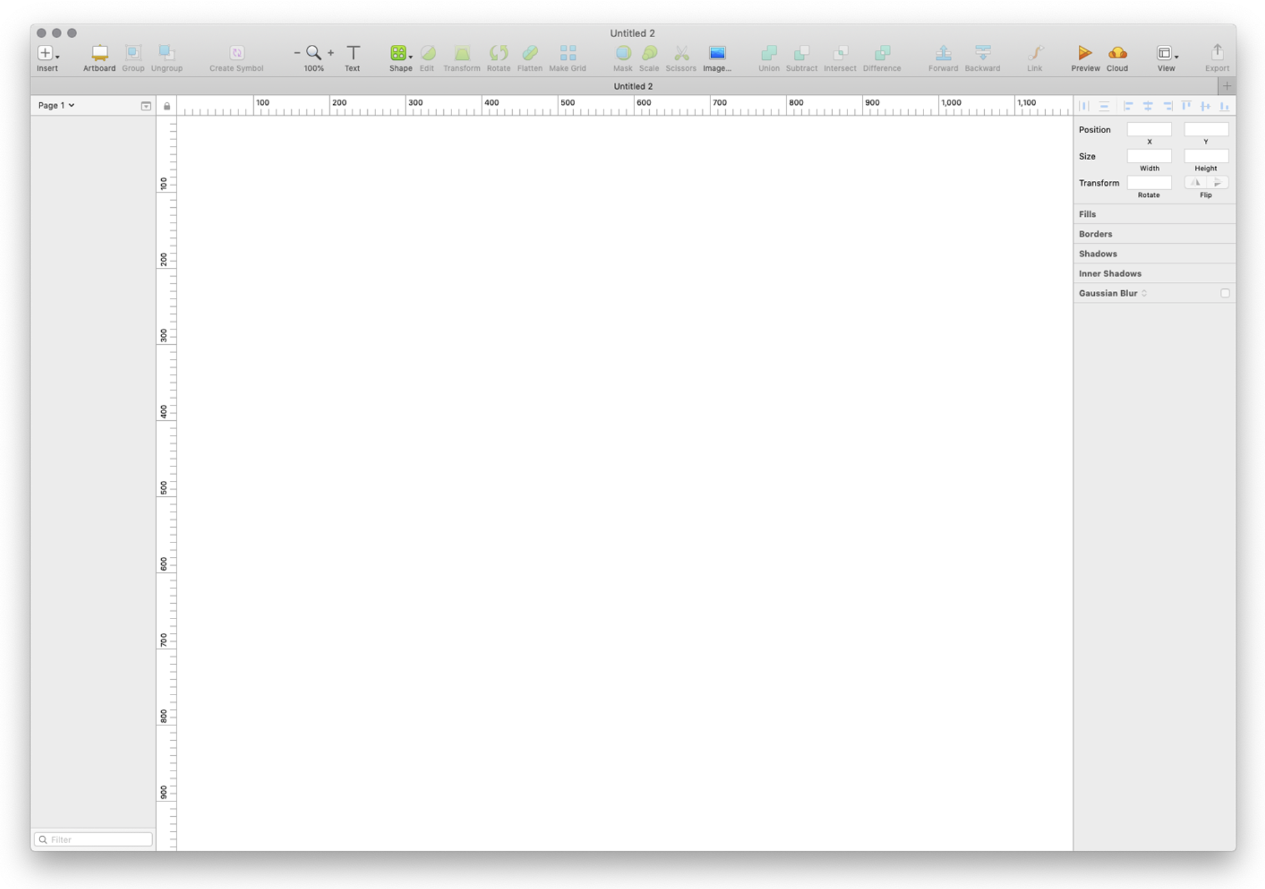Image resolution: width=1265 pixels, height=889 pixels.
Task: Click the magnifier zoom icon
Action: pyautogui.click(x=313, y=53)
